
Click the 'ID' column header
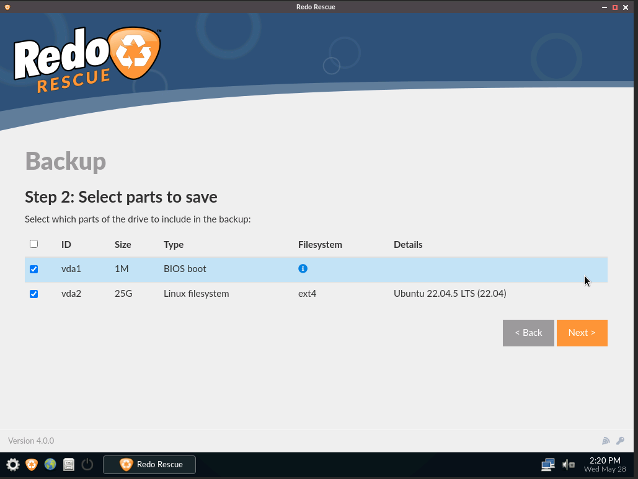pos(66,244)
